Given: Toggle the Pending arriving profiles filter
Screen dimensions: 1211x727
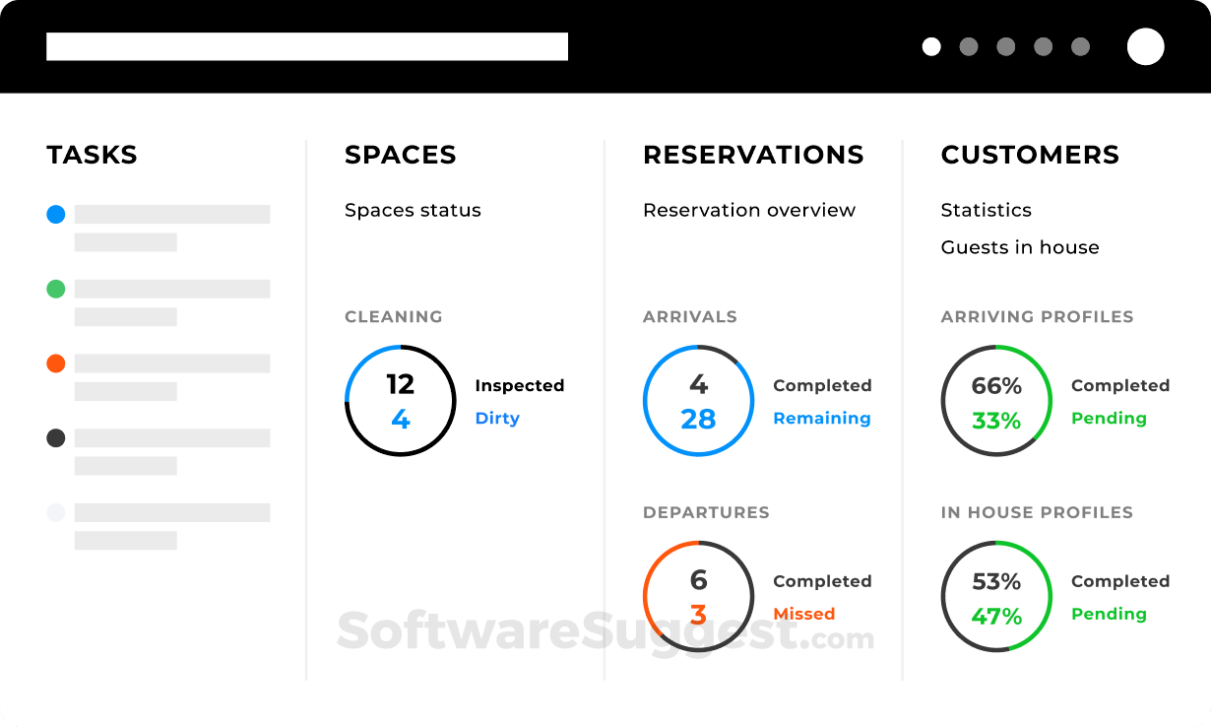Looking at the screenshot, I should (x=1109, y=418).
